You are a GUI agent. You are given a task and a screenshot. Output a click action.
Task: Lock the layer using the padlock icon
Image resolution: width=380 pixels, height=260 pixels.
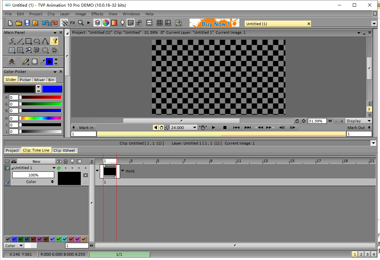(x=66, y=161)
